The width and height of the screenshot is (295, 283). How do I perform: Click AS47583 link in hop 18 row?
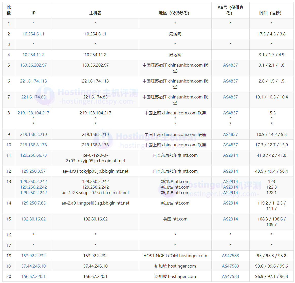[230, 256]
